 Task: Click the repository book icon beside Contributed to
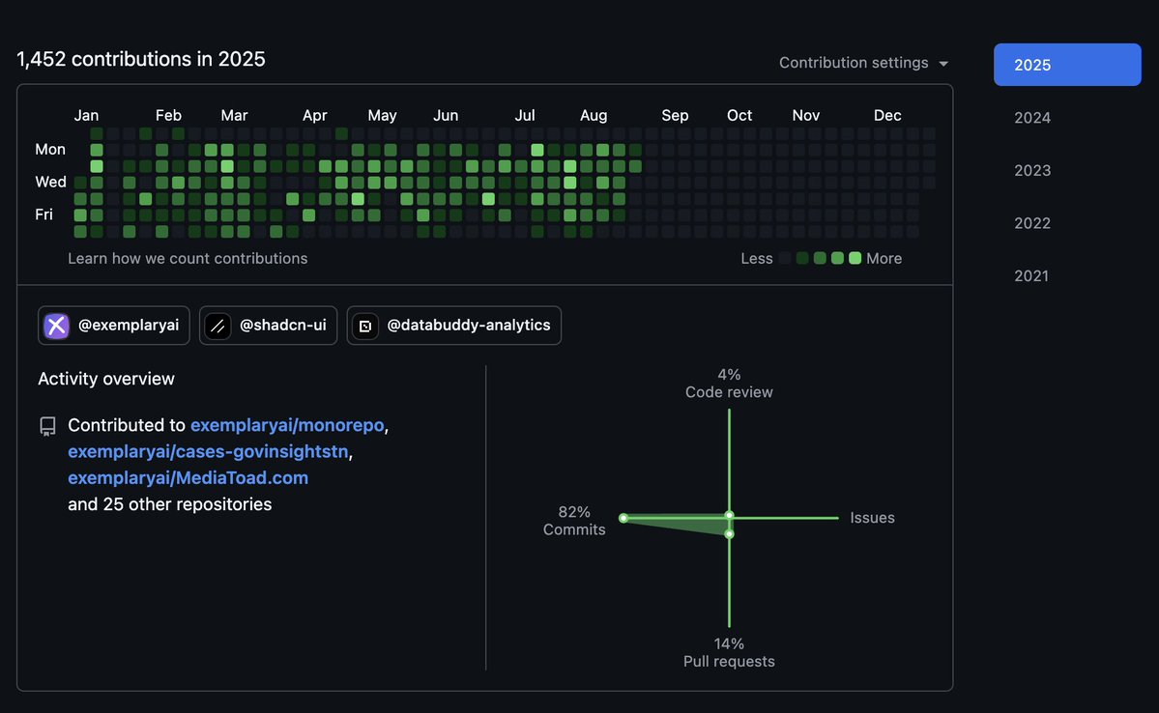48,426
